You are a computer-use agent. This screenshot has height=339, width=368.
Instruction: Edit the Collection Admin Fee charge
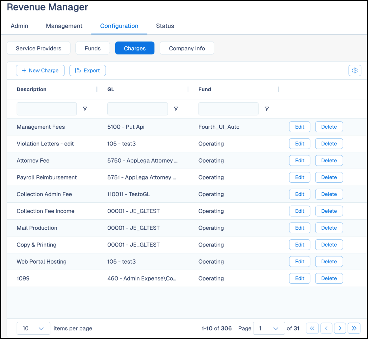pyautogui.click(x=300, y=194)
